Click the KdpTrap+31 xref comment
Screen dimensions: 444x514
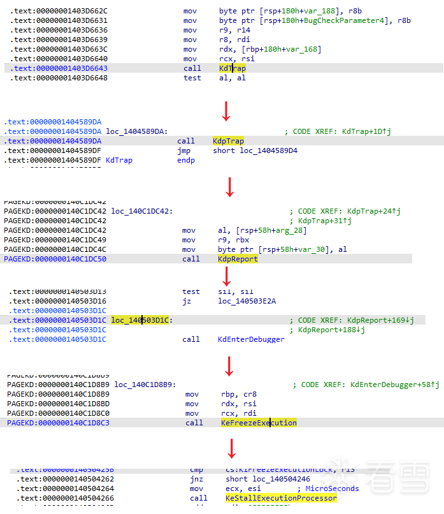(x=321, y=221)
